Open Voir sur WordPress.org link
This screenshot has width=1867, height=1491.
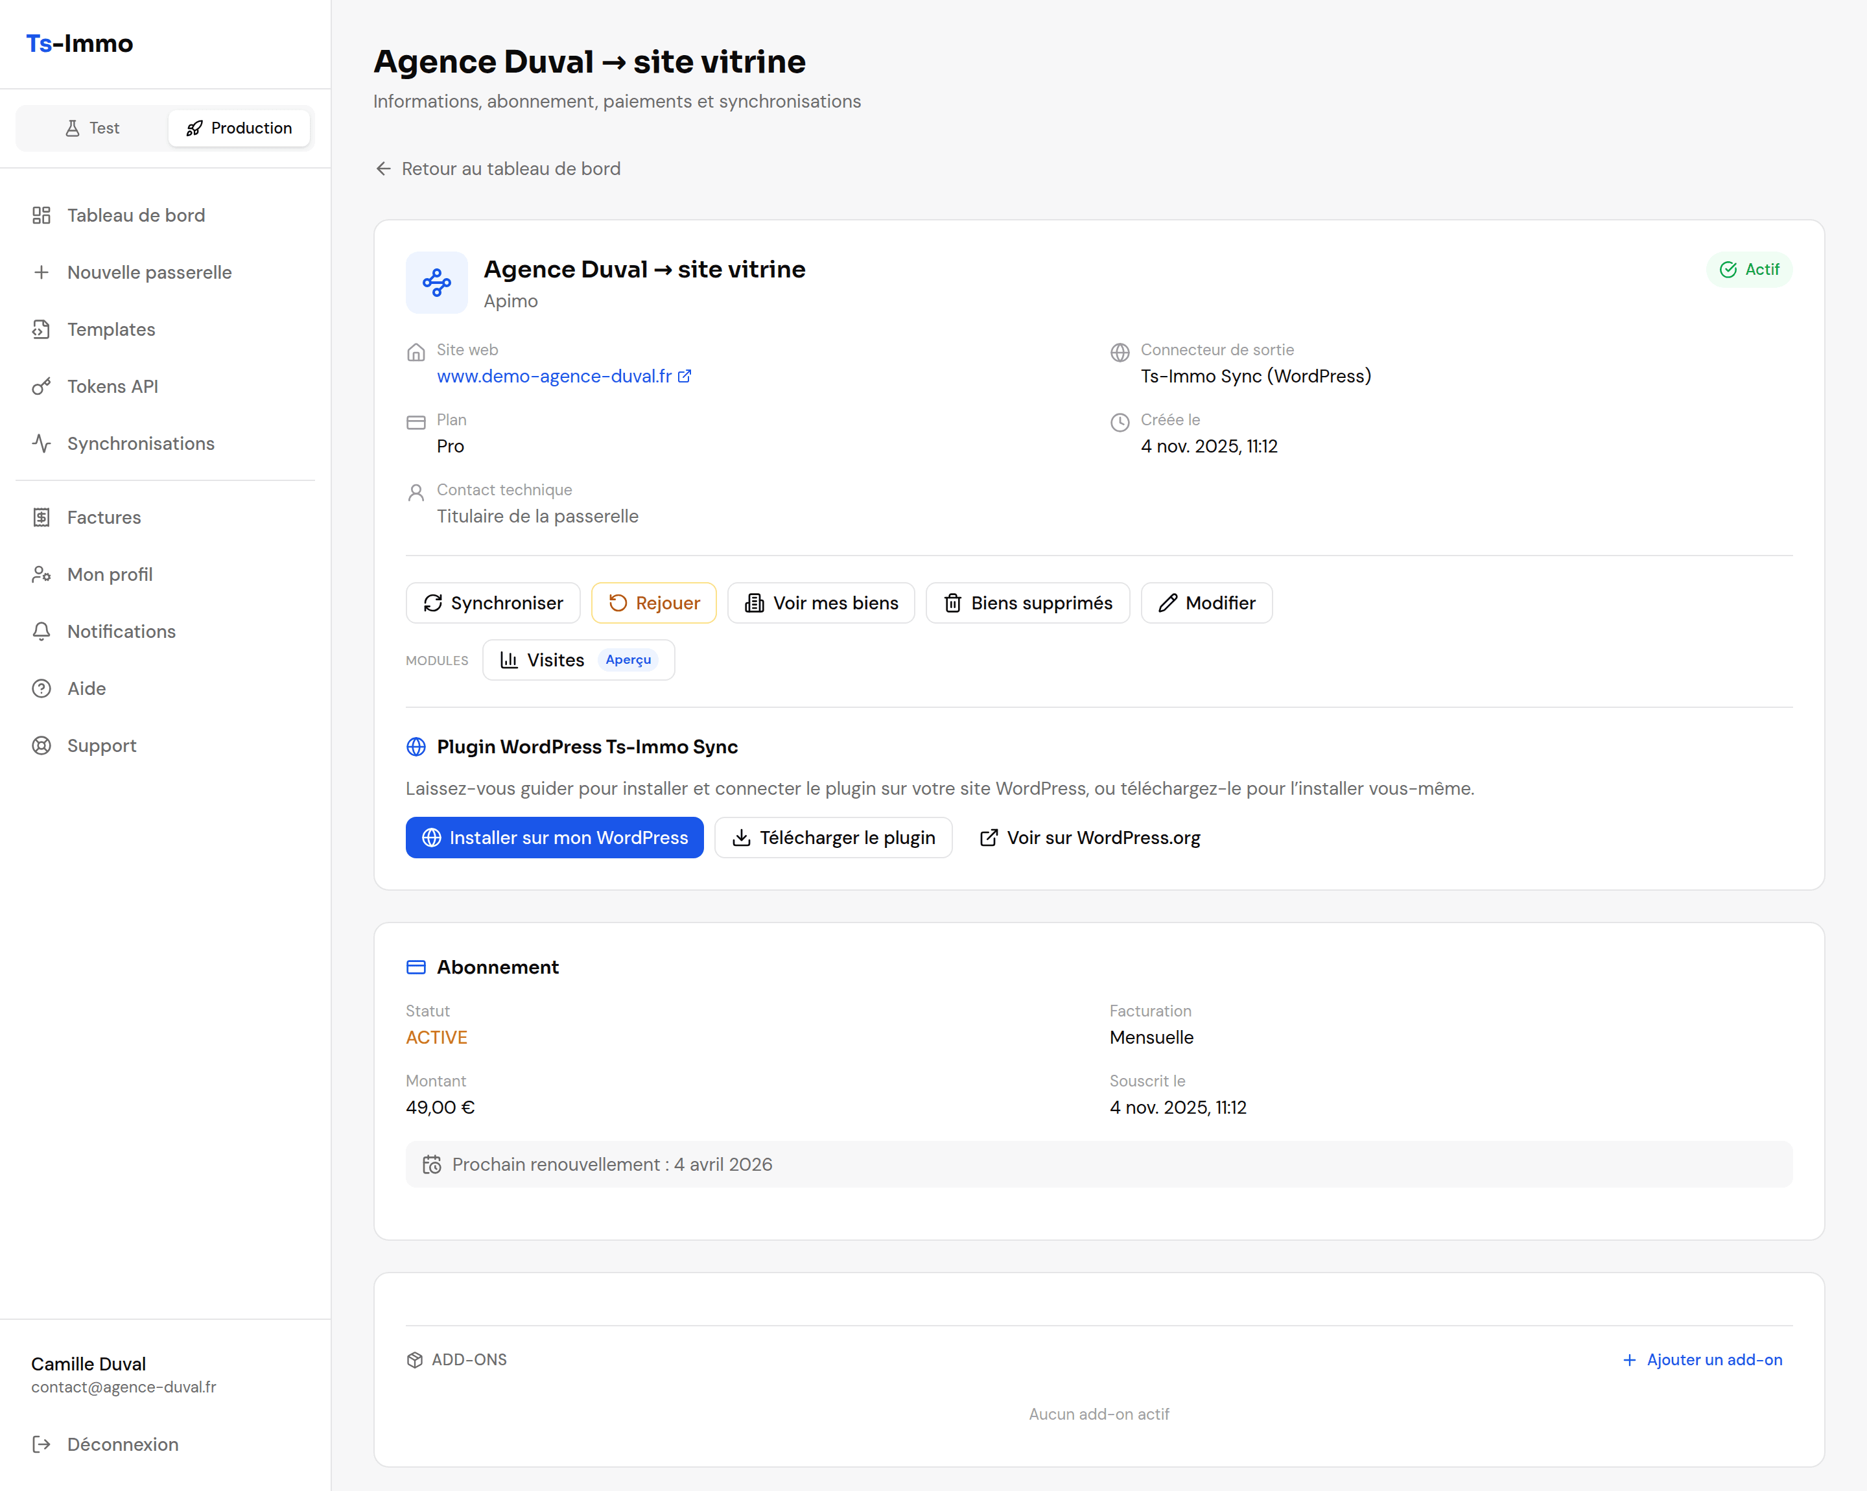click(x=1089, y=838)
